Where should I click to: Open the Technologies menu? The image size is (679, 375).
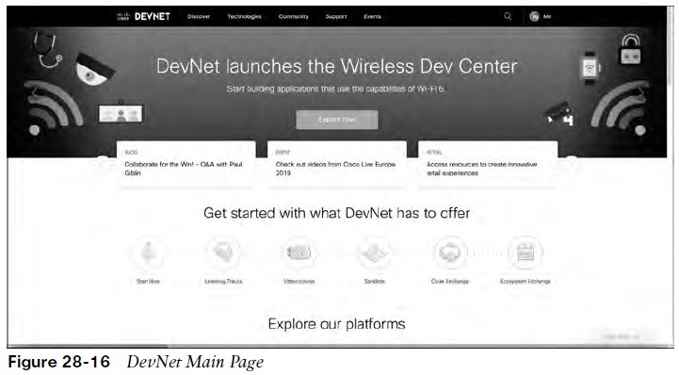point(244,16)
